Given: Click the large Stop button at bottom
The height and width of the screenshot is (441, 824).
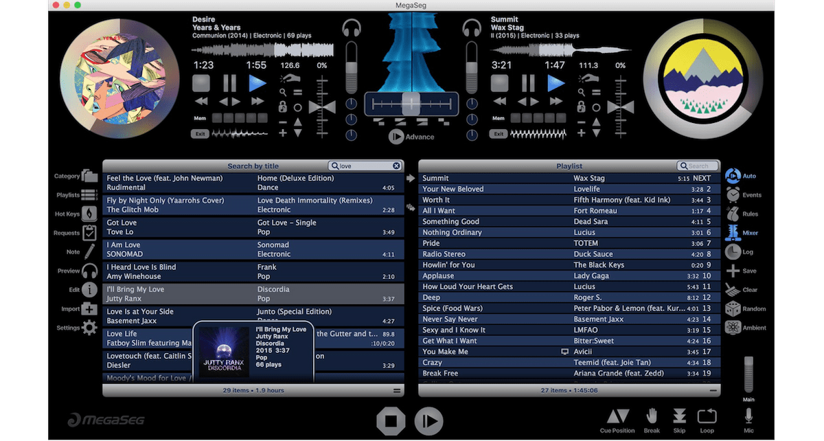Looking at the screenshot, I should [391, 420].
